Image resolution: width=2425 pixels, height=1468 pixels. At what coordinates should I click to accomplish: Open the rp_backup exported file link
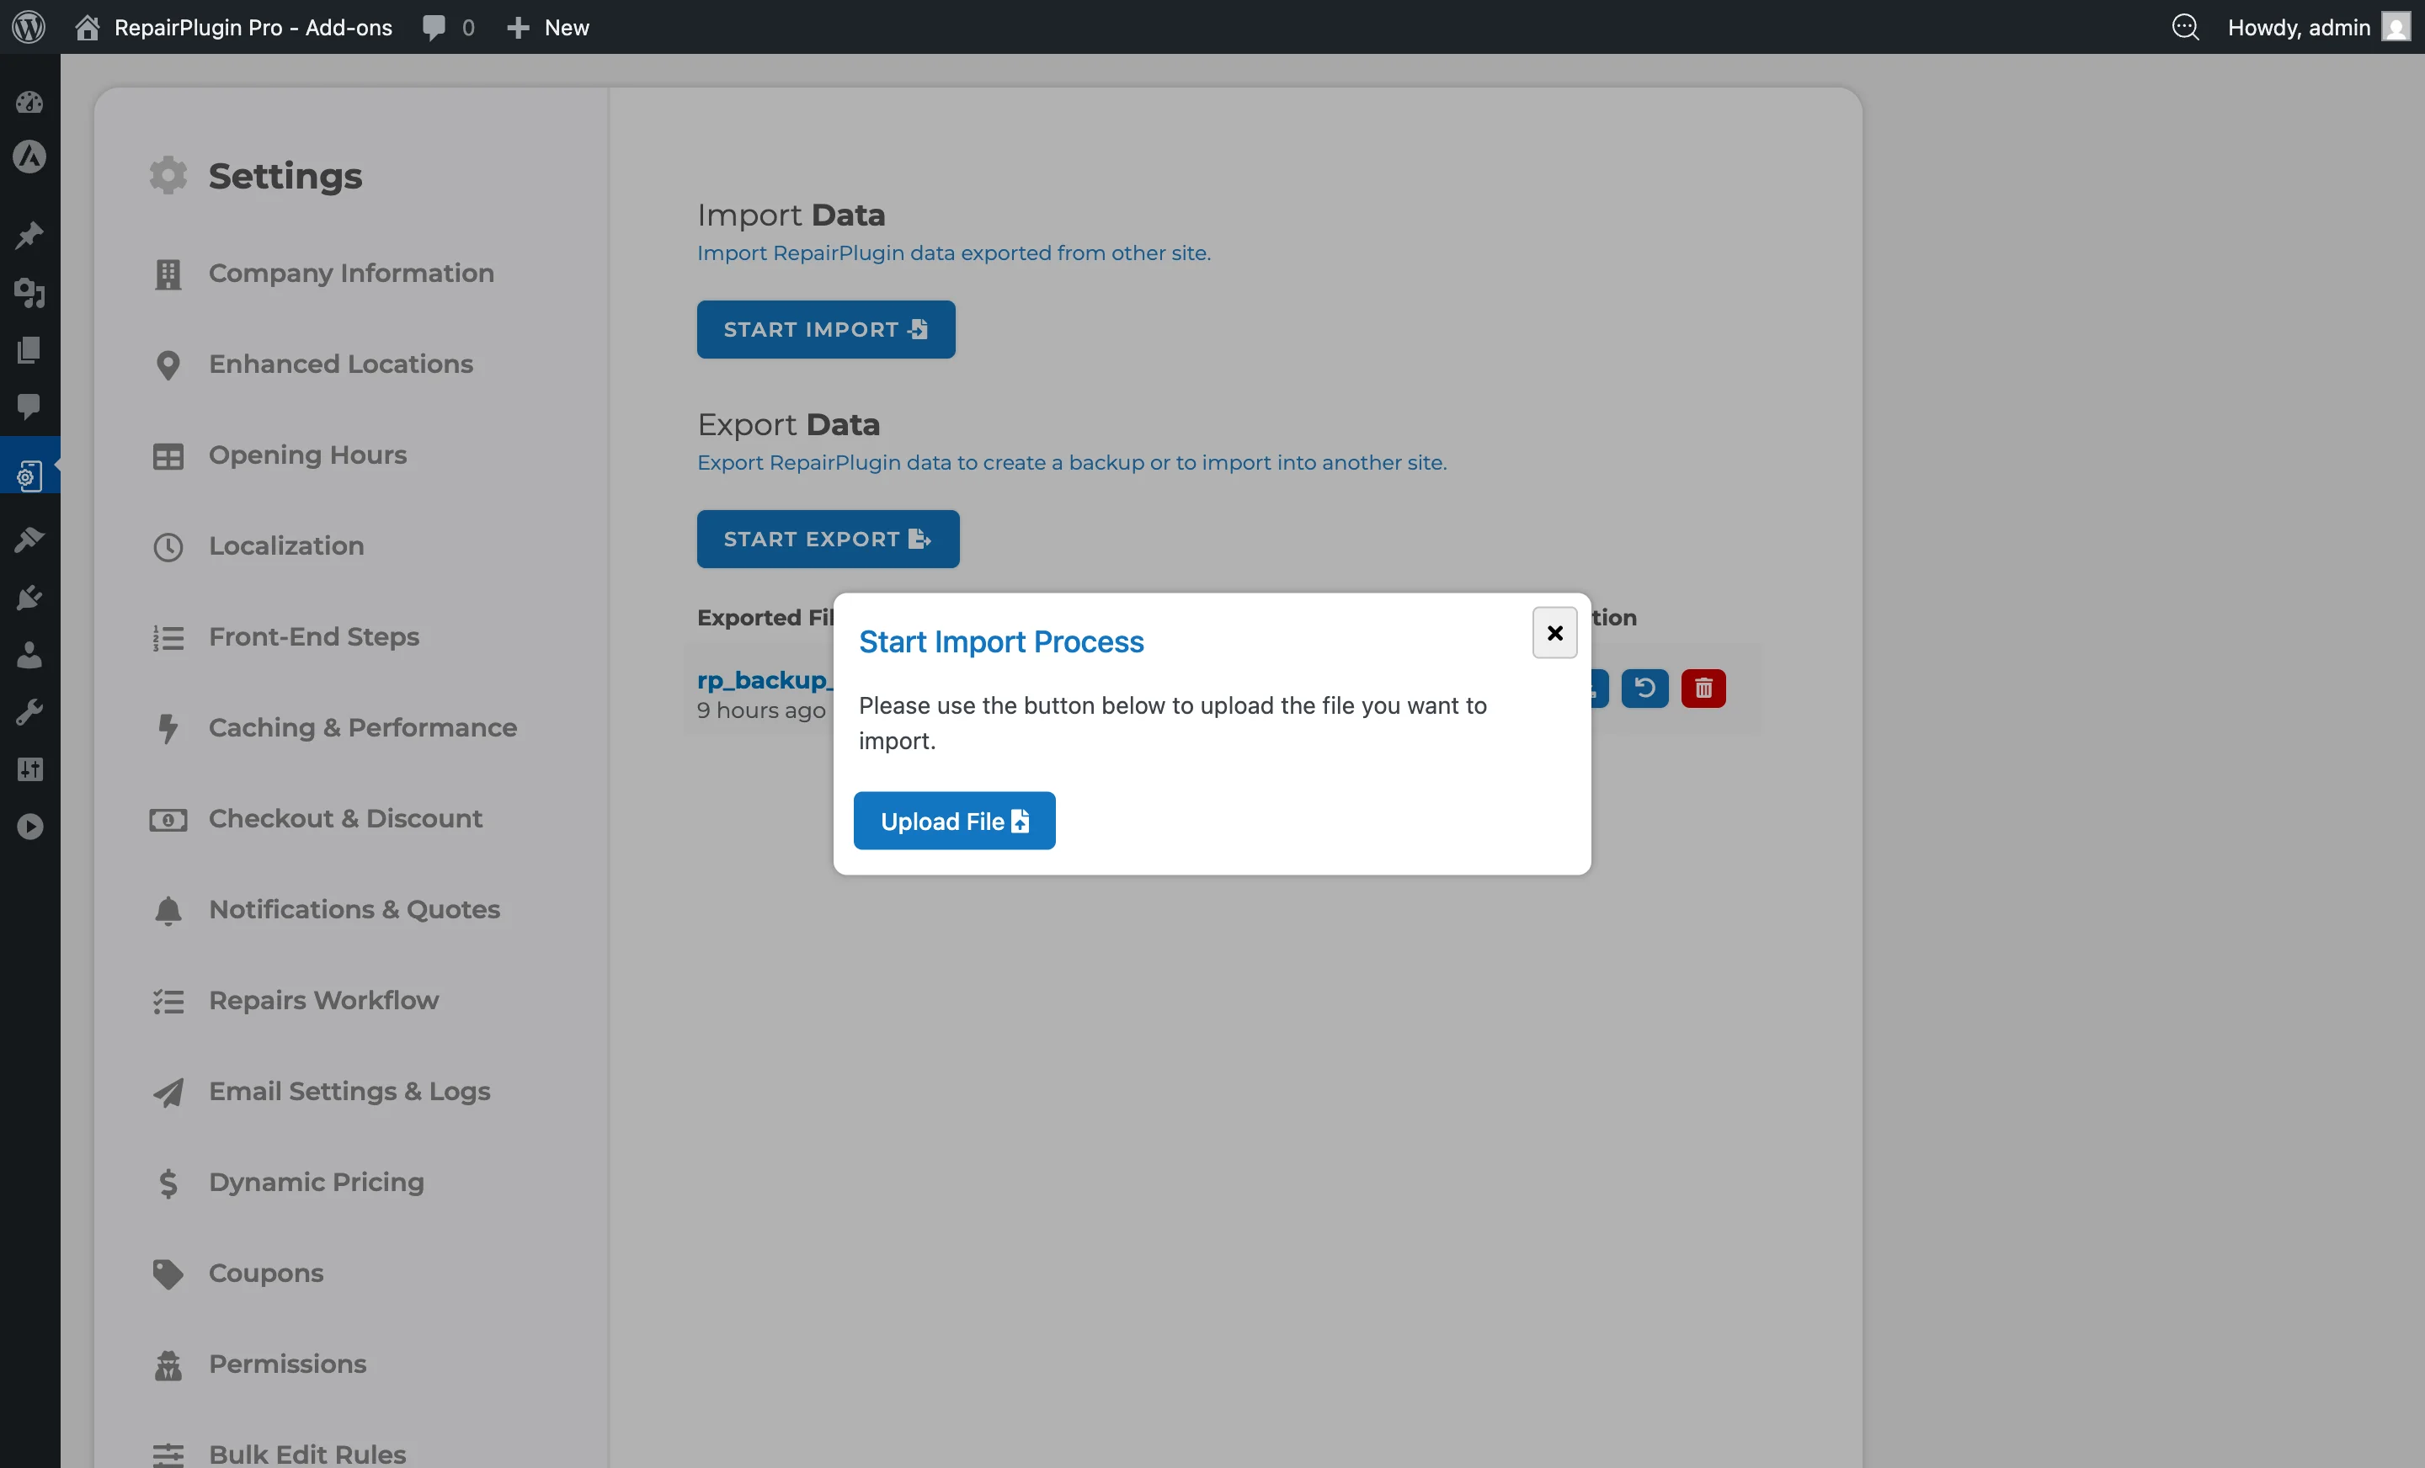click(x=763, y=679)
